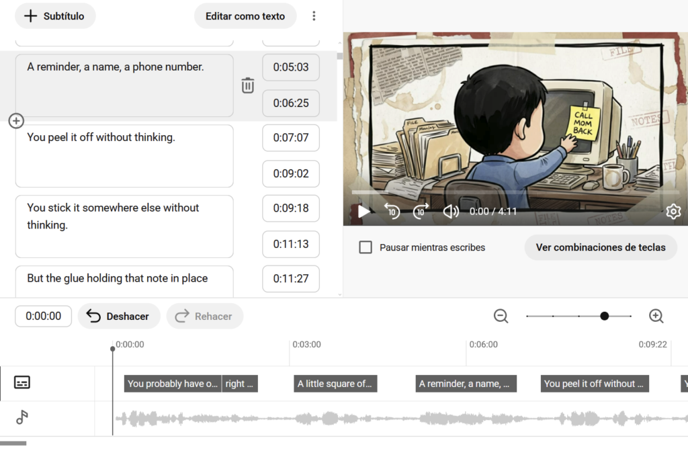Click the 0:03:00 timeline ruler mark
The width and height of the screenshot is (688, 457).
coord(306,345)
